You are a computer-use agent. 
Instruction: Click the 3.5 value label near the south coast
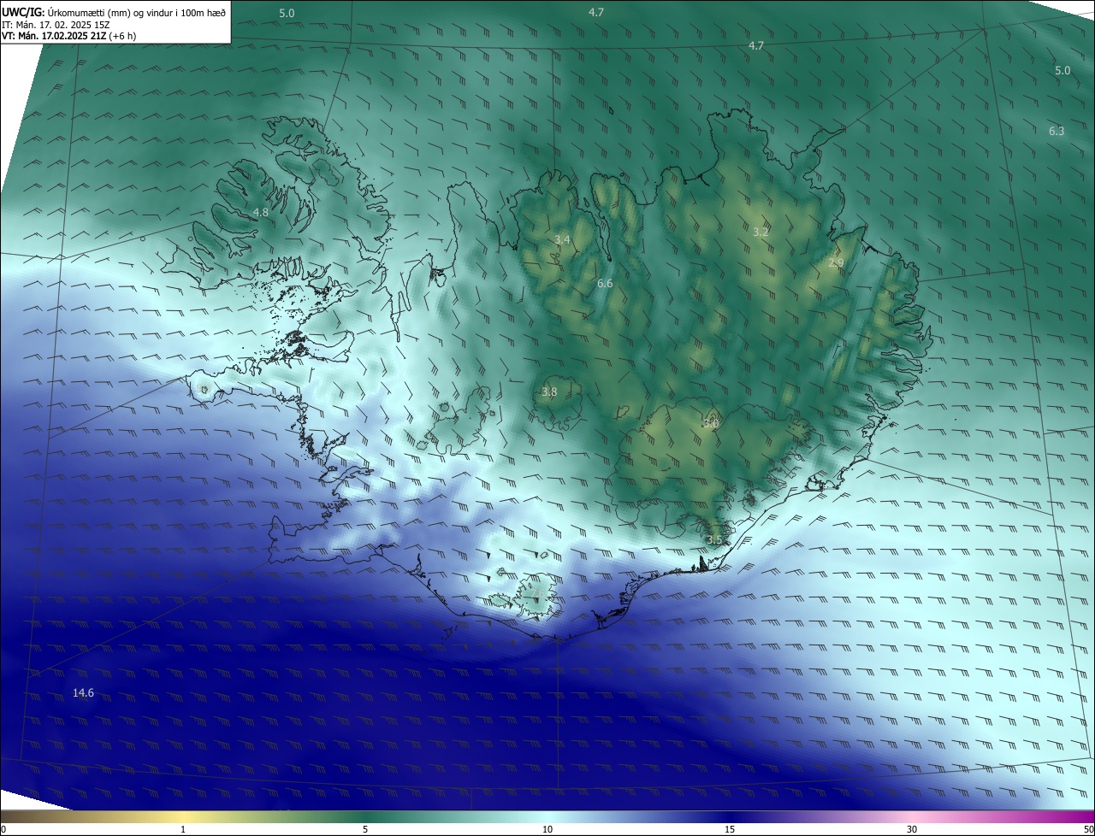pos(715,539)
